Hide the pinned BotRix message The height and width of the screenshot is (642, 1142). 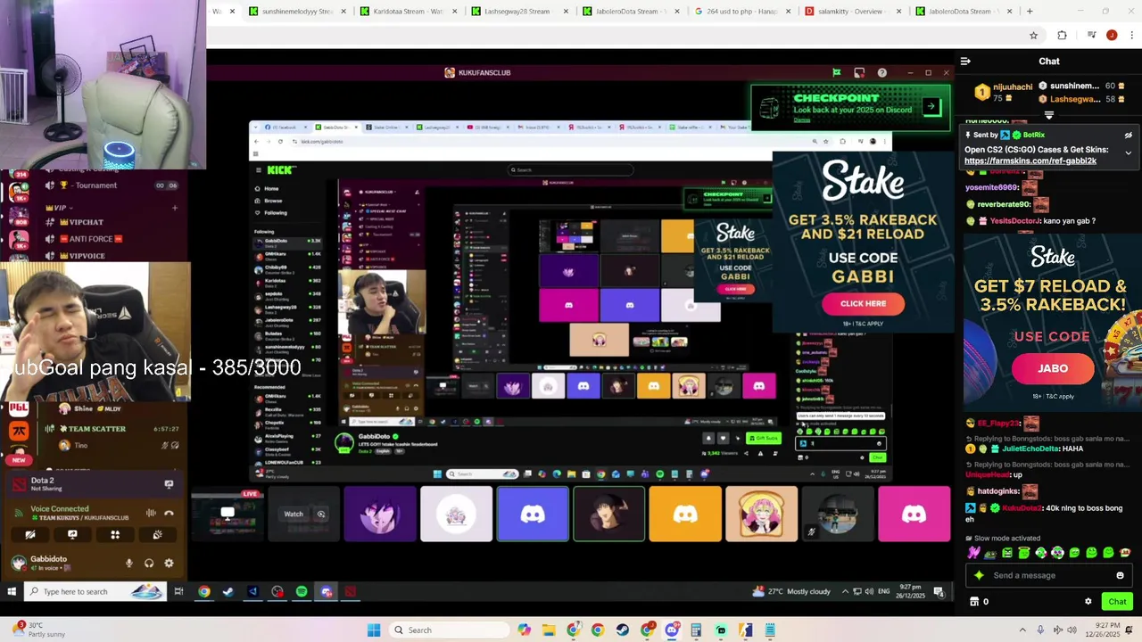1128,135
